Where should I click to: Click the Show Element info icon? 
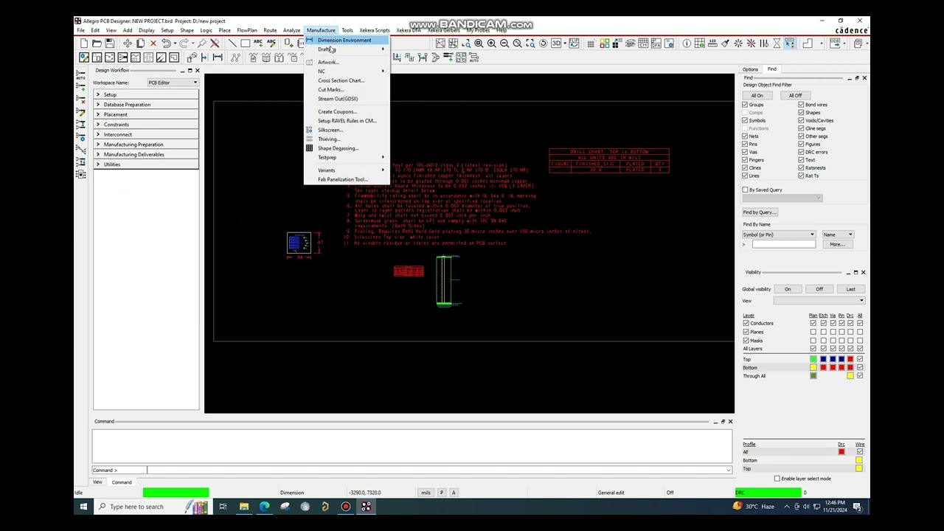click(687, 44)
